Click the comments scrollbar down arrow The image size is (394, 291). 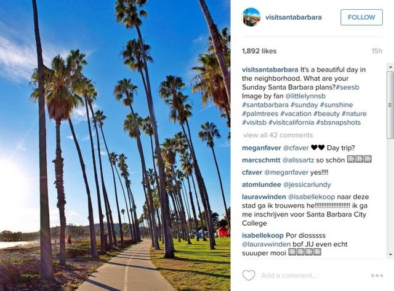tap(389, 255)
